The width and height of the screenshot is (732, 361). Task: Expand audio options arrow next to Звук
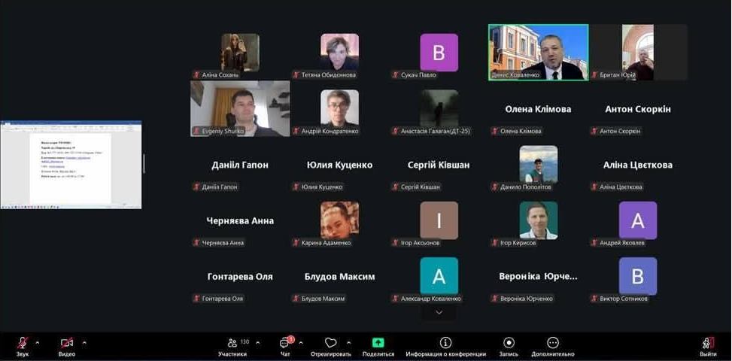[39, 342]
